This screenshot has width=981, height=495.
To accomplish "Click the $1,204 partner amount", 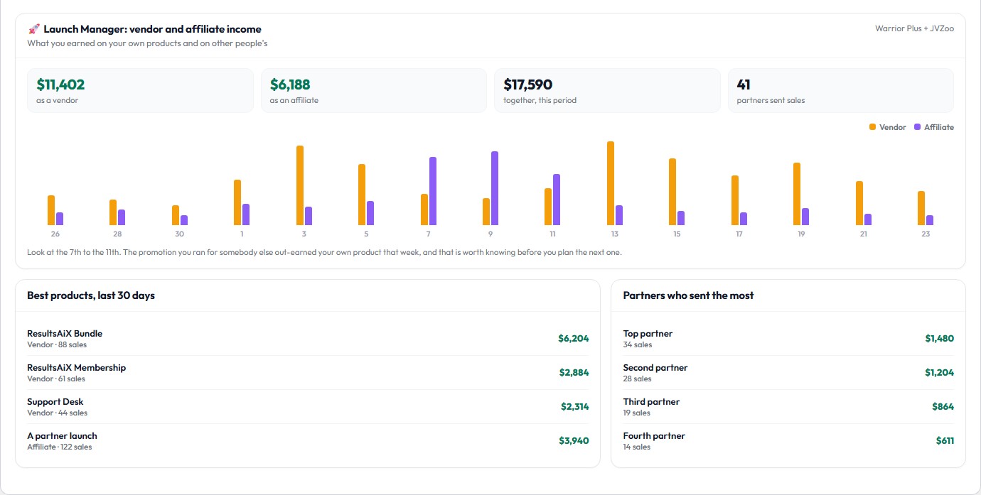I will coord(940,373).
